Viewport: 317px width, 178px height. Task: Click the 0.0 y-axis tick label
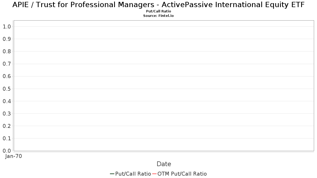(7, 151)
